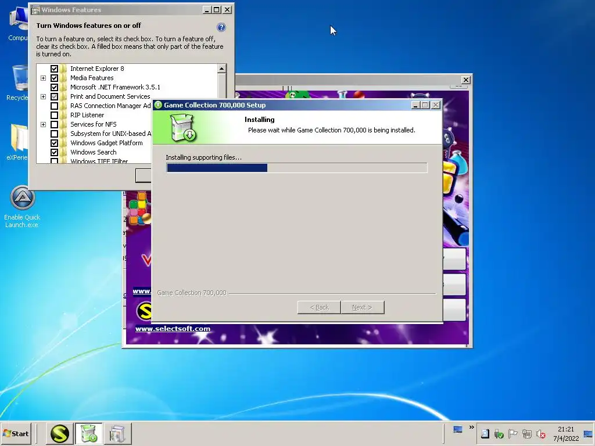Click the desktop toolbar monitor icon in taskbar

[458, 429]
